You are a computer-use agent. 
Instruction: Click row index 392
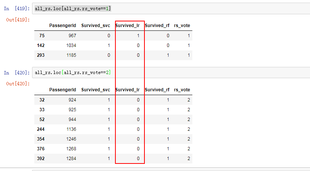click(x=41, y=159)
